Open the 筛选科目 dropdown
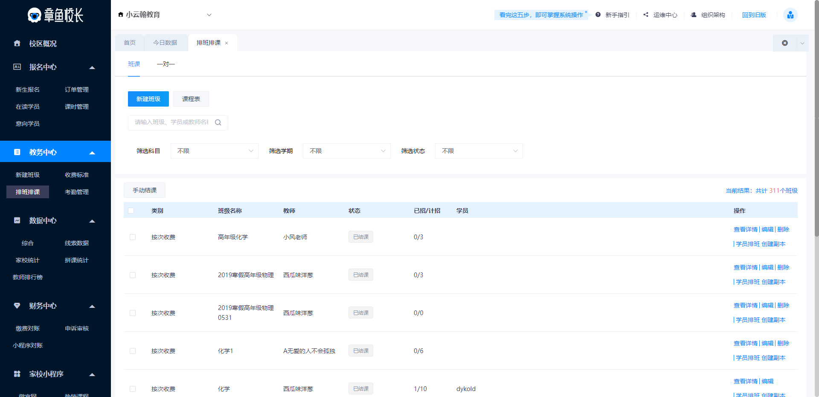The height and width of the screenshot is (397, 819). [x=215, y=151]
